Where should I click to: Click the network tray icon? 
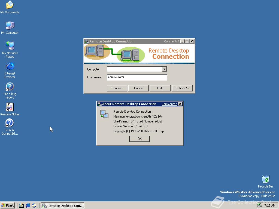[260, 205]
